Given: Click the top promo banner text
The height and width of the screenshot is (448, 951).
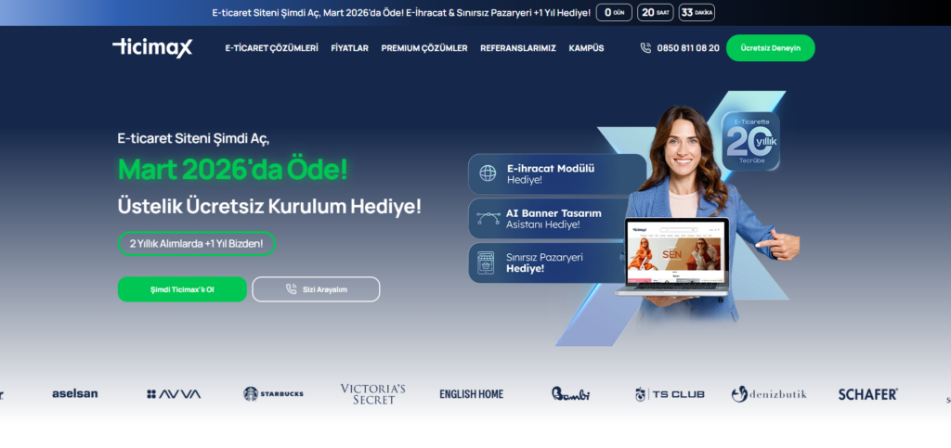Looking at the screenshot, I should click(400, 12).
